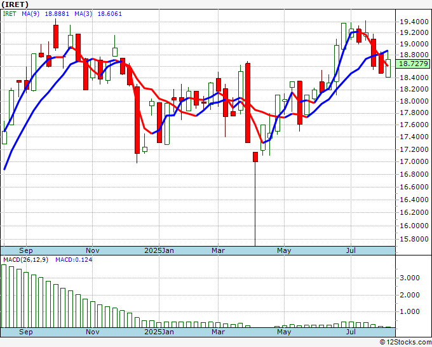
Task: Click the Mar label on price chart axis
Action: coord(218,250)
